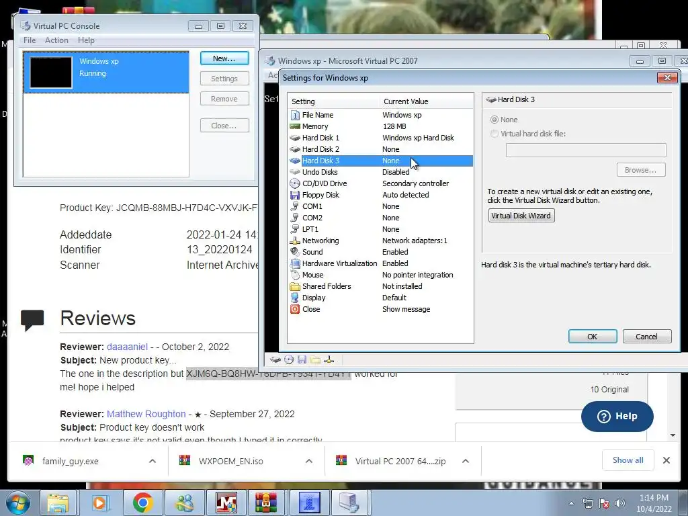This screenshot has width=688, height=516.
Task: Click the browser scrollbar down arrow
Action: [x=673, y=435]
